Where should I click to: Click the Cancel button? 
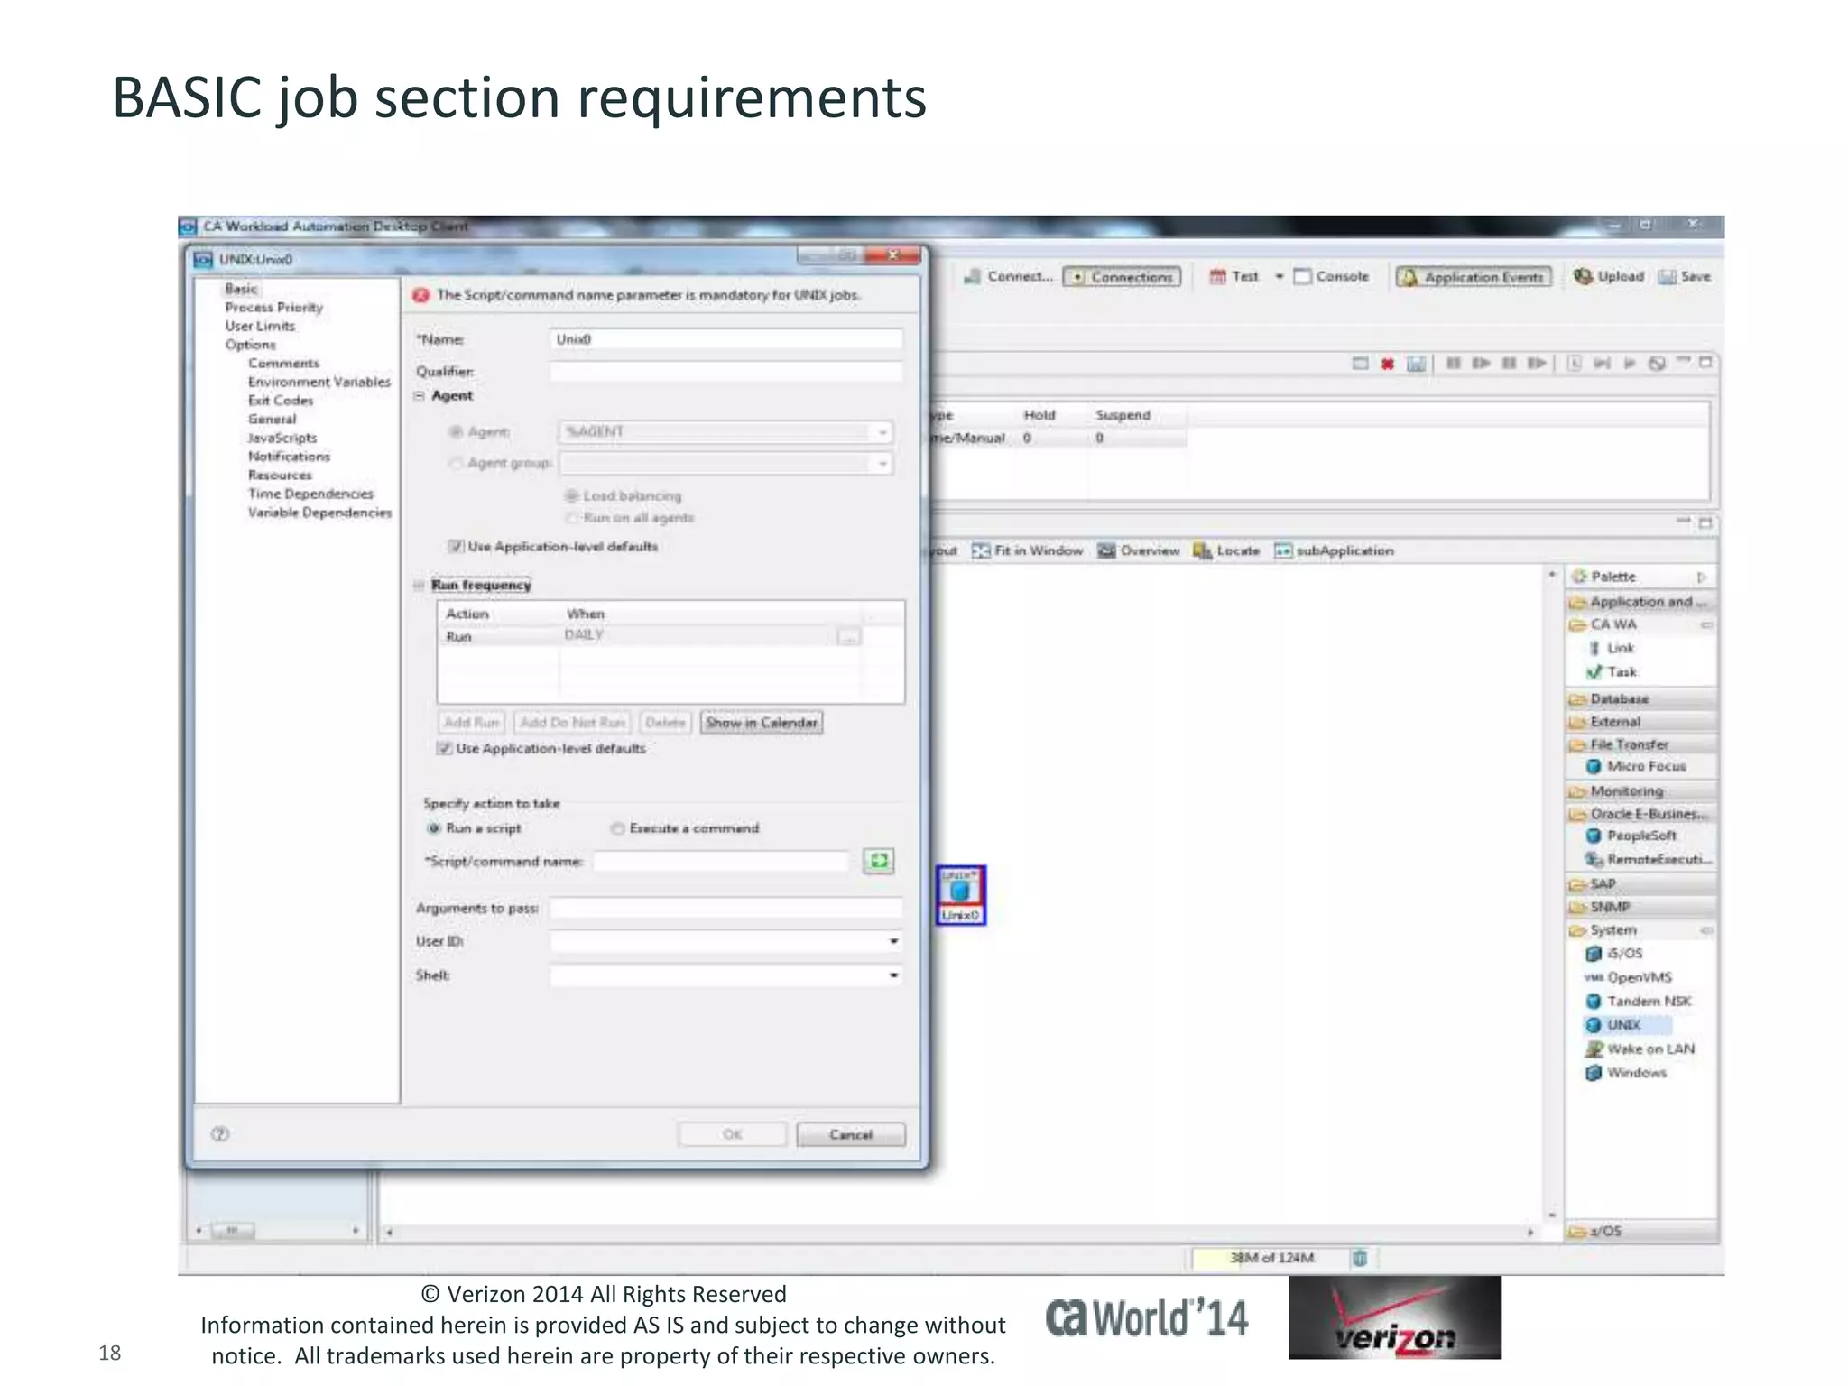tap(851, 1134)
